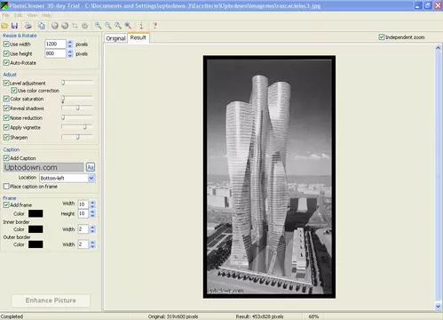
Task: Click the Use height value field 800
Action: point(55,53)
